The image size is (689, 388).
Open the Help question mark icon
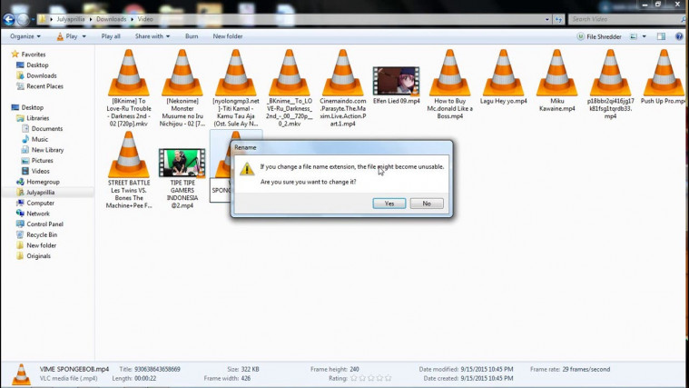pyautogui.click(x=679, y=37)
